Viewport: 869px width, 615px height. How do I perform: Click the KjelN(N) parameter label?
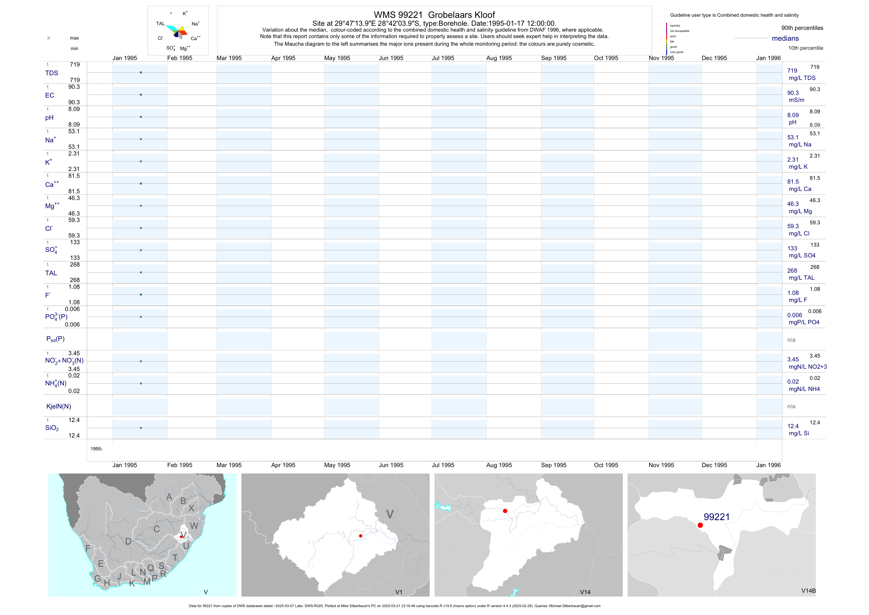(x=59, y=406)
